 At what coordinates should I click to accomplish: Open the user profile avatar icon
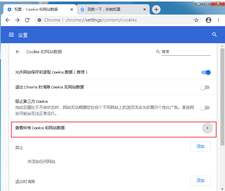209,20
